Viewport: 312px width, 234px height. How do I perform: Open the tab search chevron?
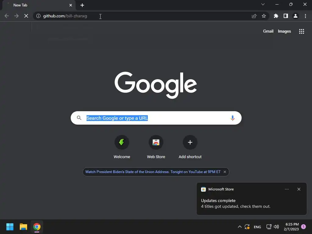click(263, 4)
